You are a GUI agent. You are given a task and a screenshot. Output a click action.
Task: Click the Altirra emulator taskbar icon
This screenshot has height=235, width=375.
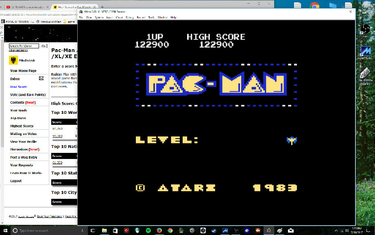pos(269,231)
